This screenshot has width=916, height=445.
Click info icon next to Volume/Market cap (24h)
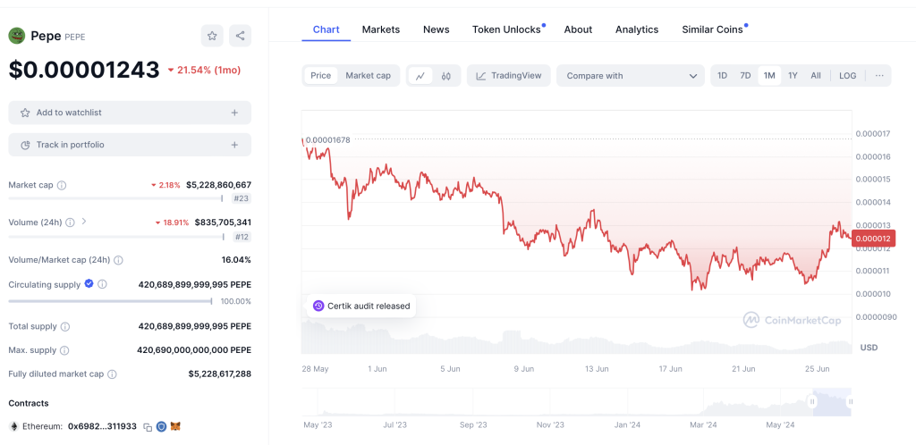click(118, 260)
